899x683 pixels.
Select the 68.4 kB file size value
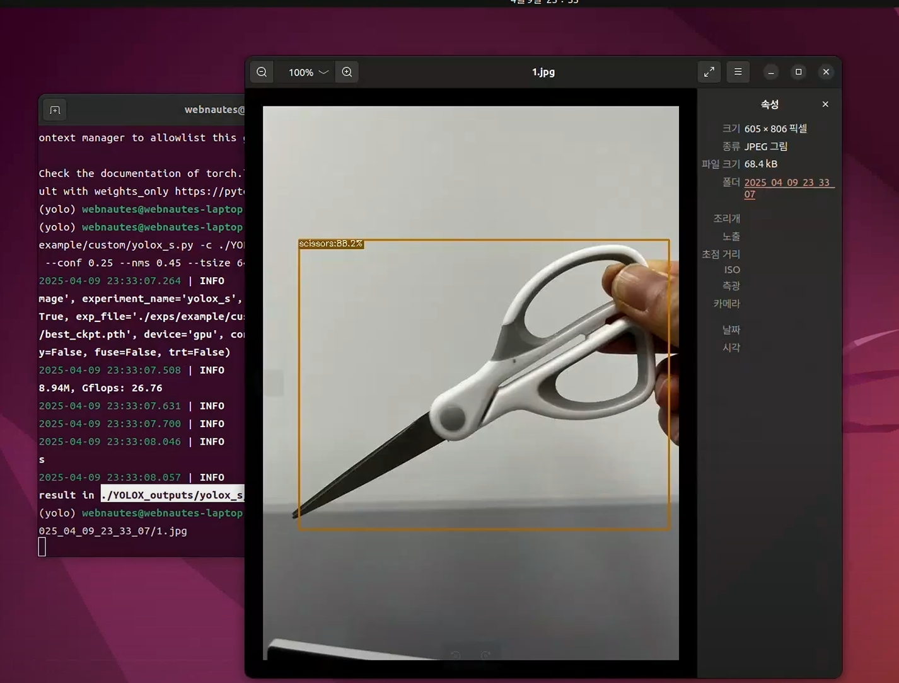tap(761, 164)
